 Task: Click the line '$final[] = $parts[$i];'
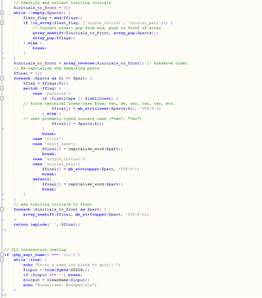click(x=78, y=124)
